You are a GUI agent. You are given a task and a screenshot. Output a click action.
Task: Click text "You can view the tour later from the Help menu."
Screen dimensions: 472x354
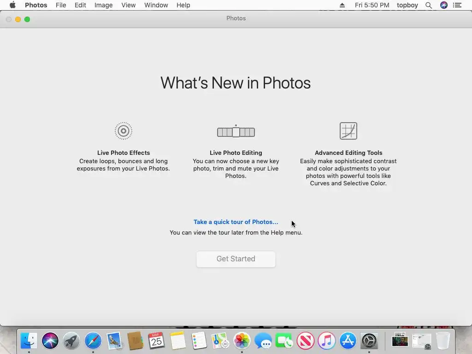(x=236, y=232)
